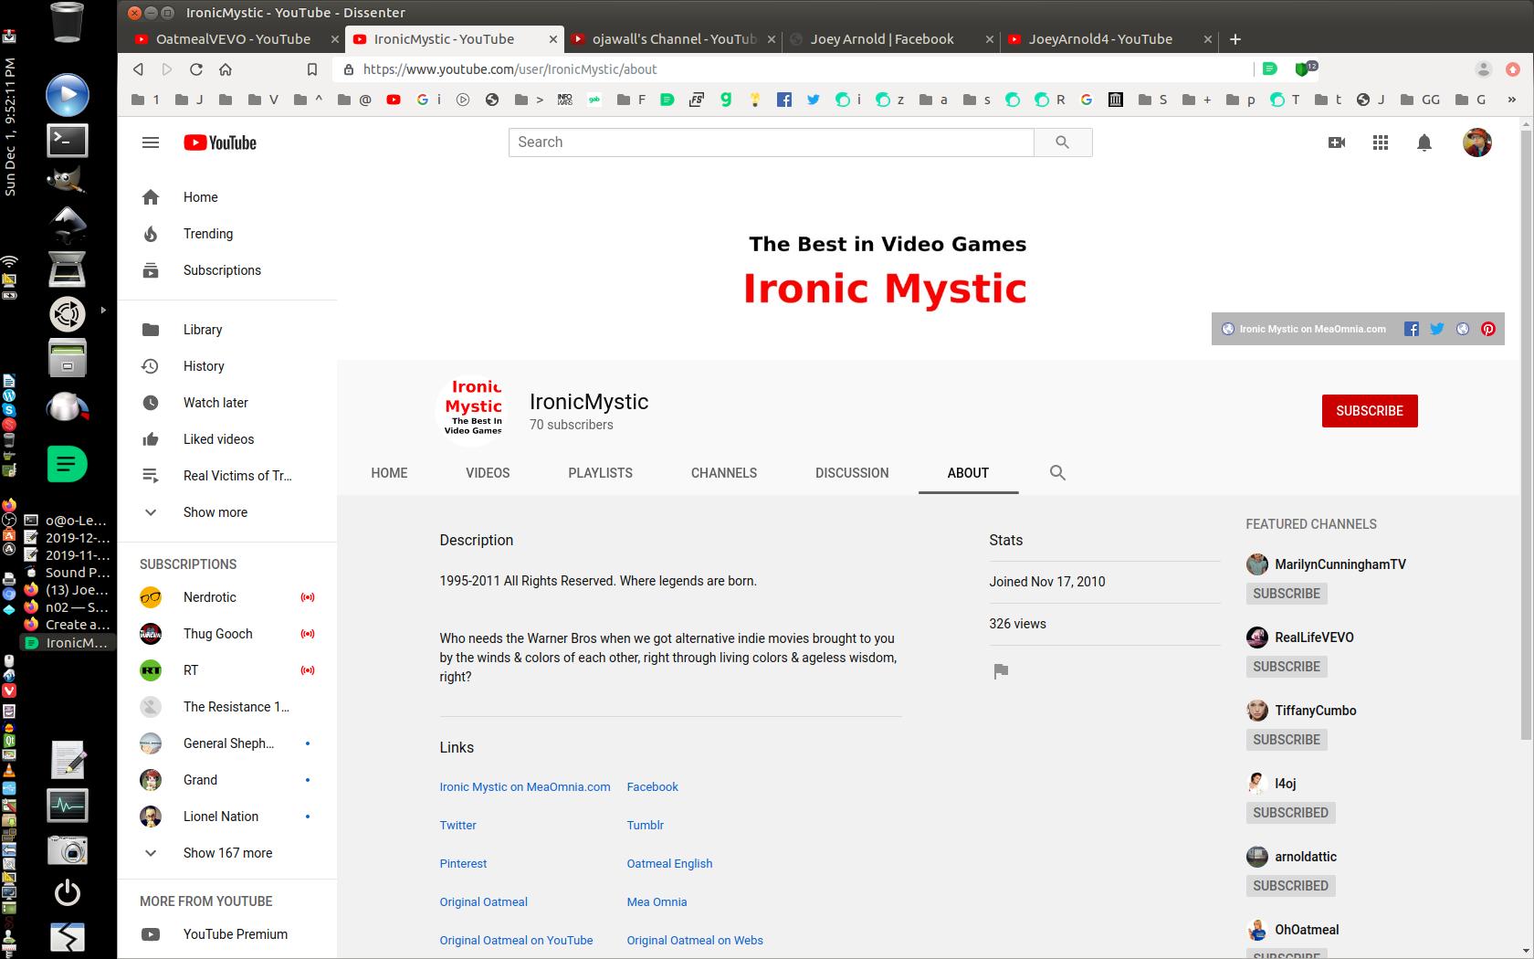Open the Twitter bookmark in bookmarks bar
The image size is (1534, 959).
814,100
